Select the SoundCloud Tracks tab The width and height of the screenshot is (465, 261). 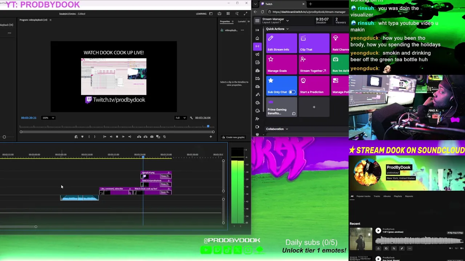click(x=377, y=196)
